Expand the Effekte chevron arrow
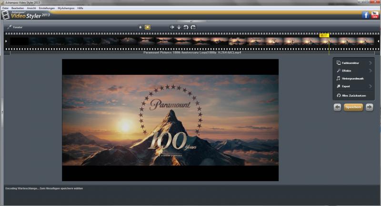 tap(371, 71)
